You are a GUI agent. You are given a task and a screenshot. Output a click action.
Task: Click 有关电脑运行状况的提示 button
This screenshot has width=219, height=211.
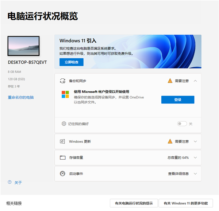point(134,203)
